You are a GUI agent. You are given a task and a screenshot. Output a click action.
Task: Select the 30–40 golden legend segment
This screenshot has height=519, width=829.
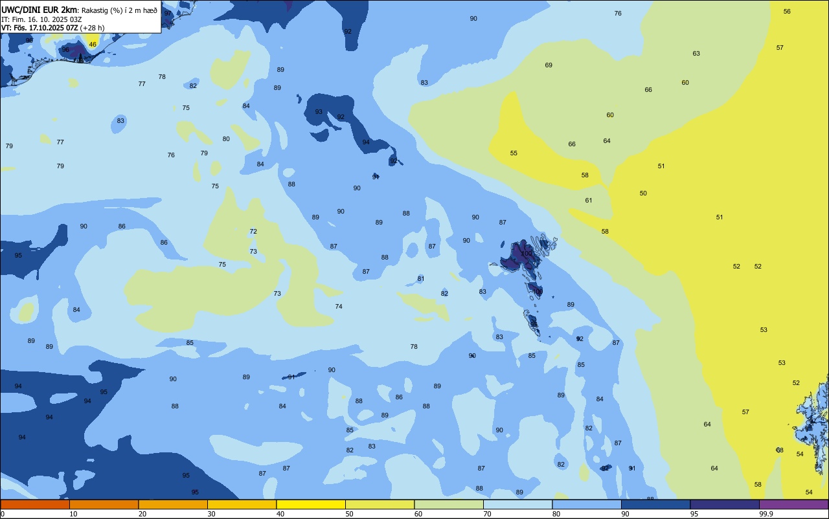tap(242, 504)
